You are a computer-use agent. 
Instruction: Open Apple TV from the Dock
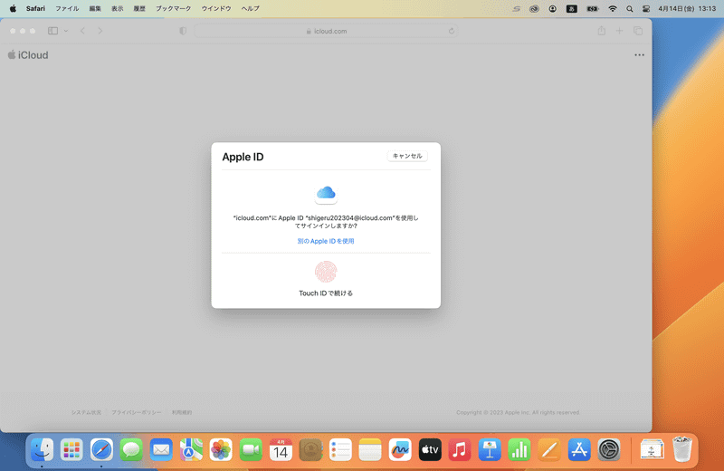(x=430, y=450)
